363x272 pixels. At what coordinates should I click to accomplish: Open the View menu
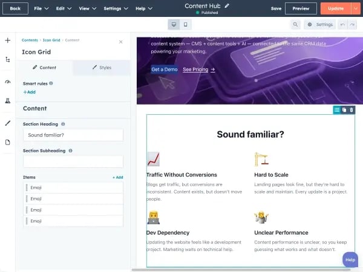tap(88, 8)
